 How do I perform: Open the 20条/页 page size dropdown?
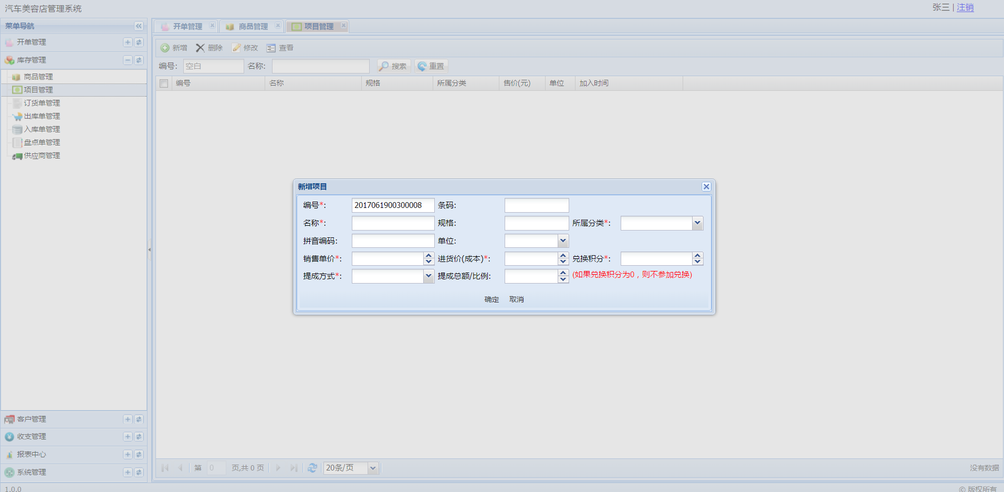[373, 468]
